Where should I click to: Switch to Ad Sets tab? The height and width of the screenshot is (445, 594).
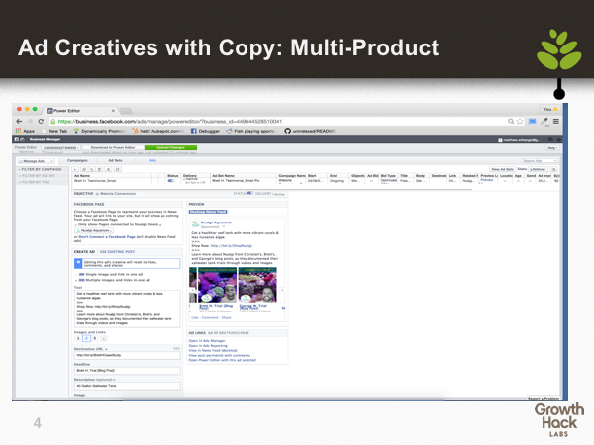(115, 160)
